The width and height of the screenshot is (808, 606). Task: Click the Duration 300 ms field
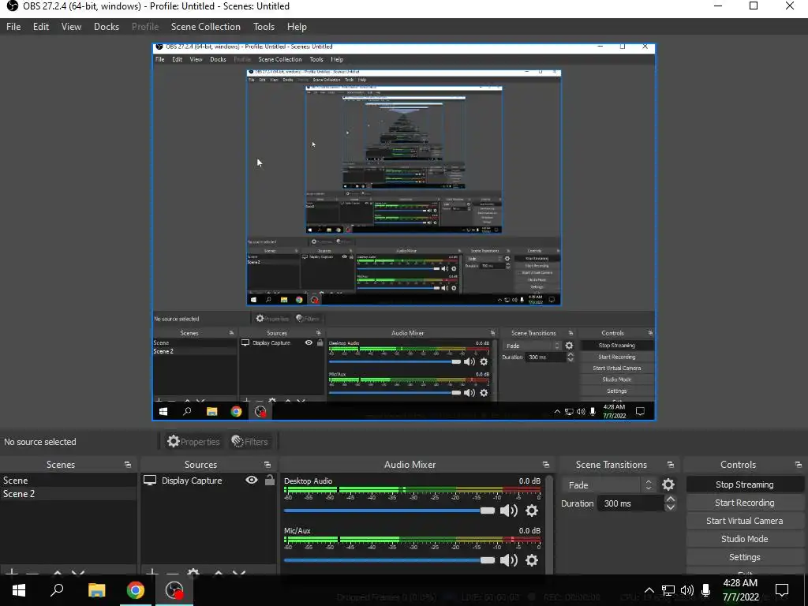click(x=630, y=503)
